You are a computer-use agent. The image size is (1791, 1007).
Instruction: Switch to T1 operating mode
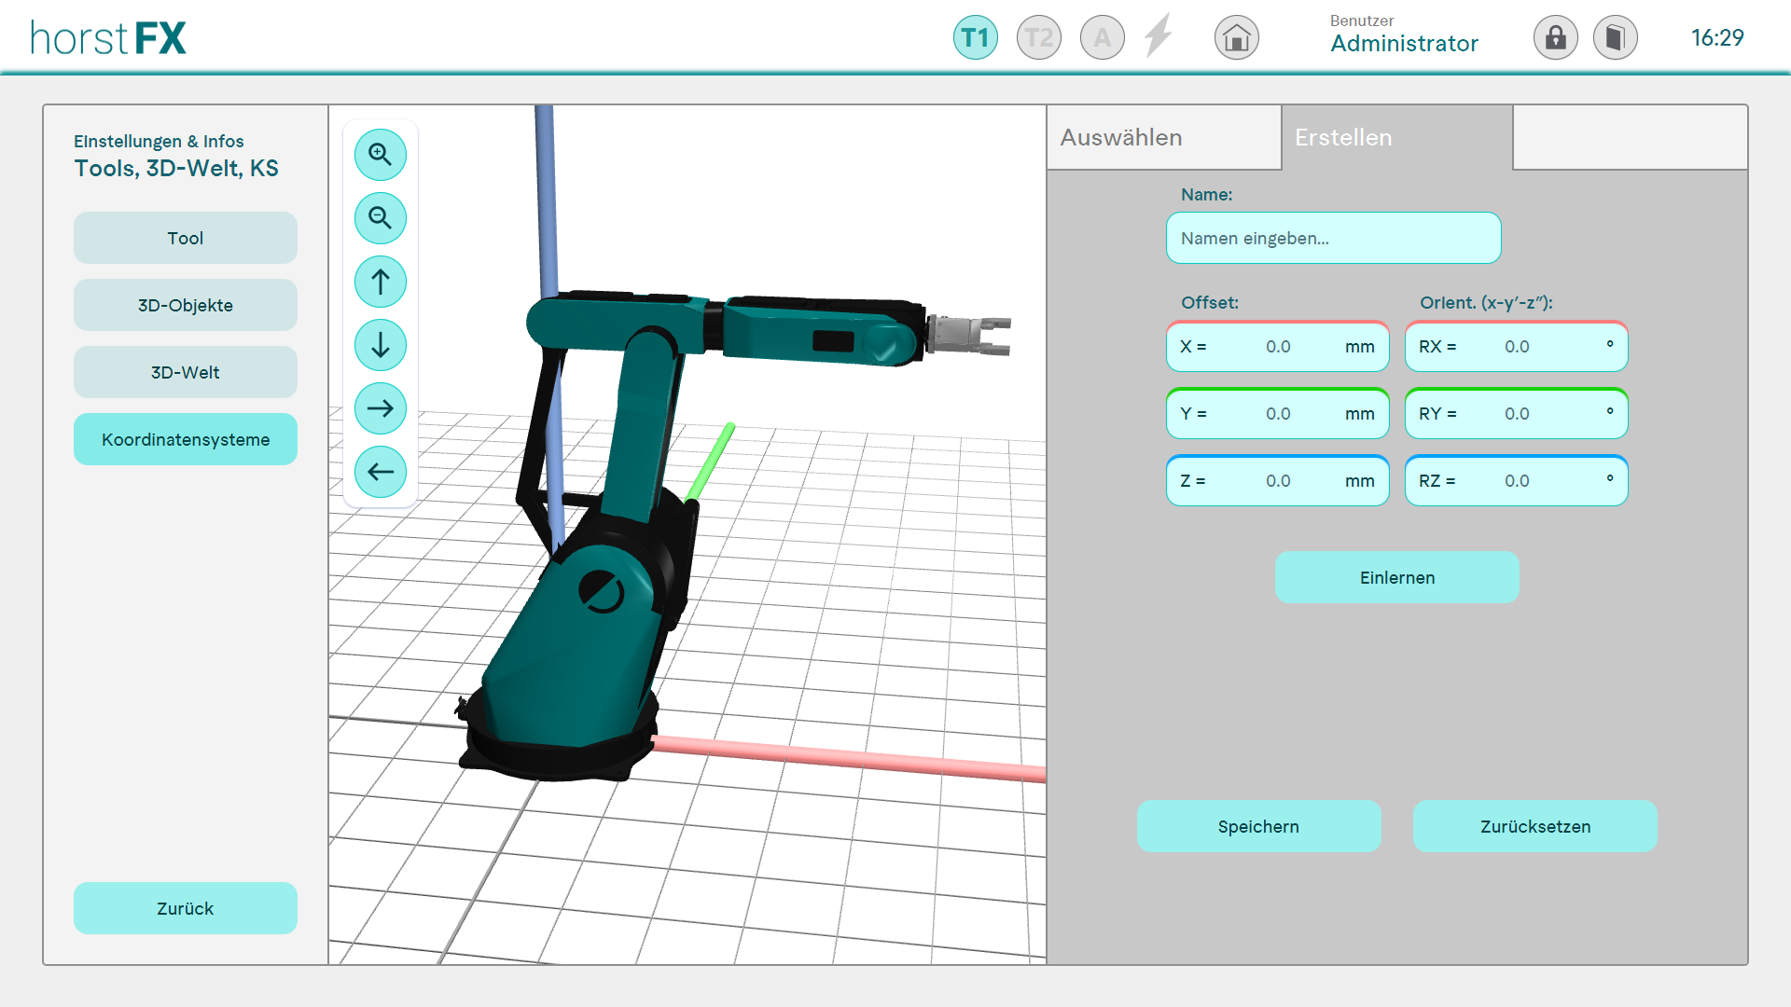(975, 38)
